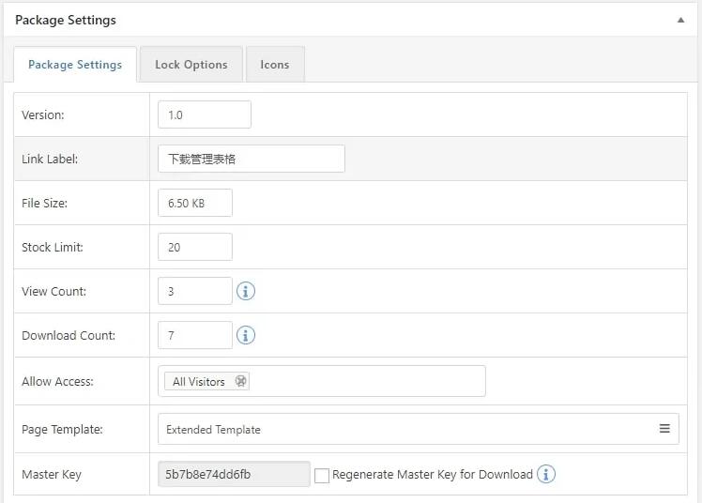Click the "Regenerate Master Key for Download" text
702x503 pixels.
click(433, 474)
